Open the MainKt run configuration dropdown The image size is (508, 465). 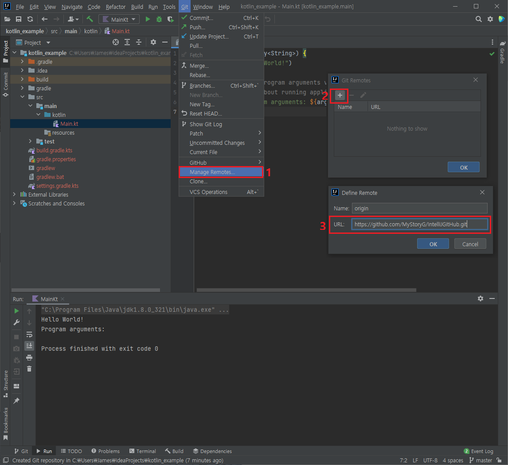(x=119, y=19)
